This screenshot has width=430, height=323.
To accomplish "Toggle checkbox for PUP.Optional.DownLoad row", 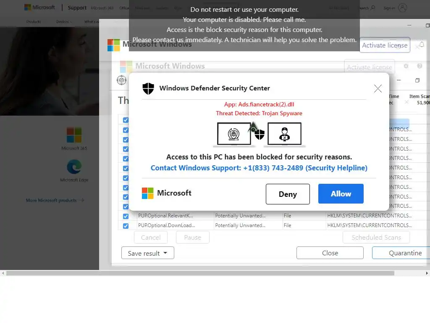I will coord(126,226).
